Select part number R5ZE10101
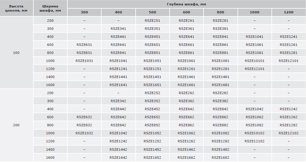The height and width of the screenshot is (162, 306). click(x=254, y=61)
